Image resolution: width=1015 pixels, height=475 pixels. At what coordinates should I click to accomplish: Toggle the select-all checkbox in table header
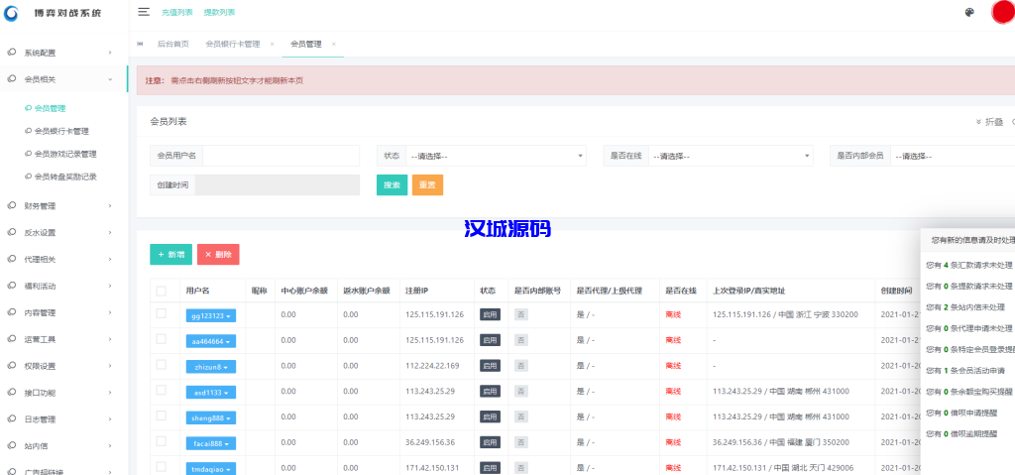tap(162, 291)
